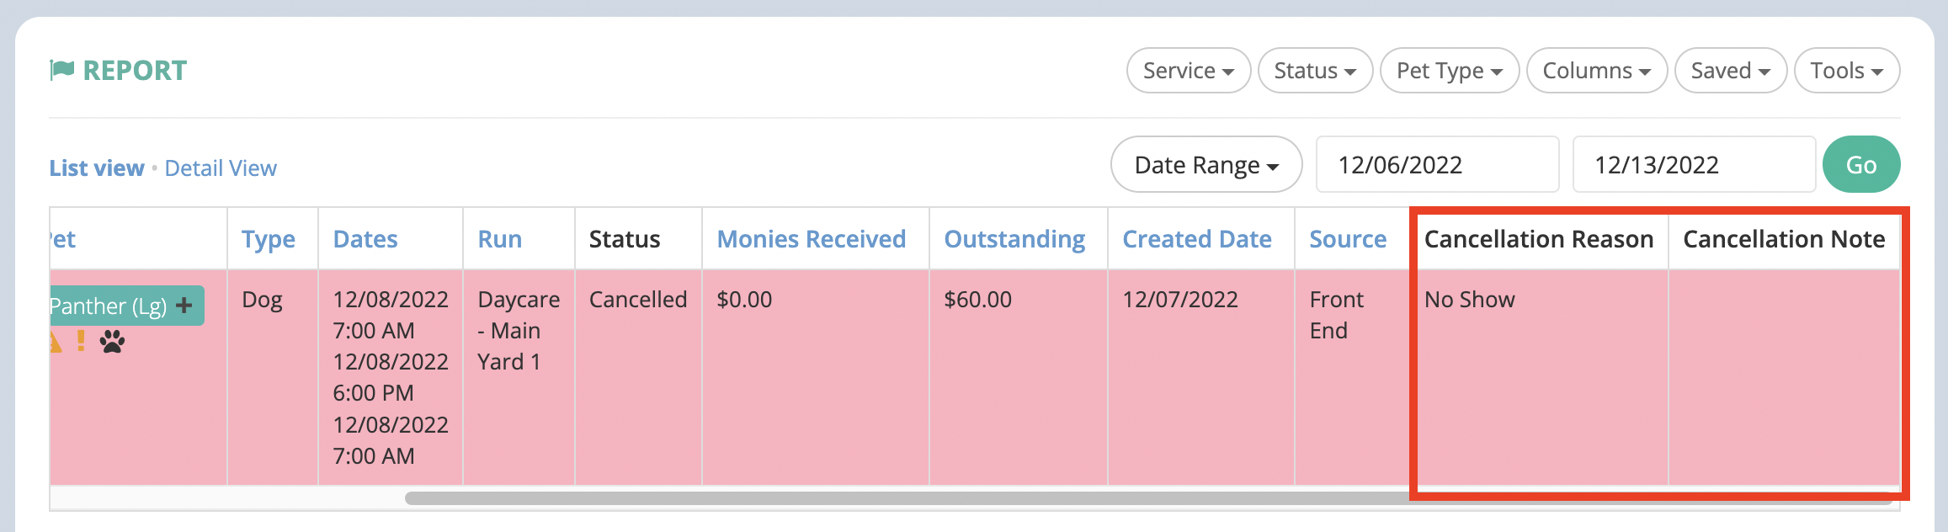1948x532 pixels.
Task: Switch to List view
Action: pos(97,168)
